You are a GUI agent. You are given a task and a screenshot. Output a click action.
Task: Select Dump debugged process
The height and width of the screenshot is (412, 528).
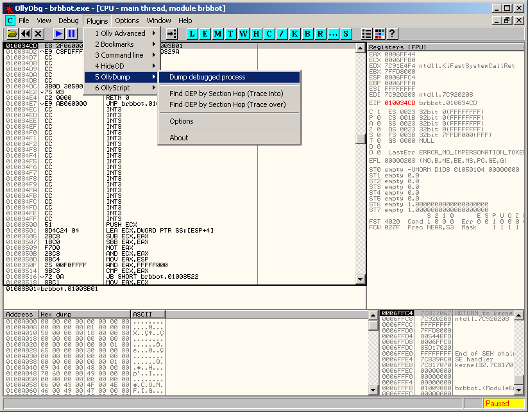[207, 77]
